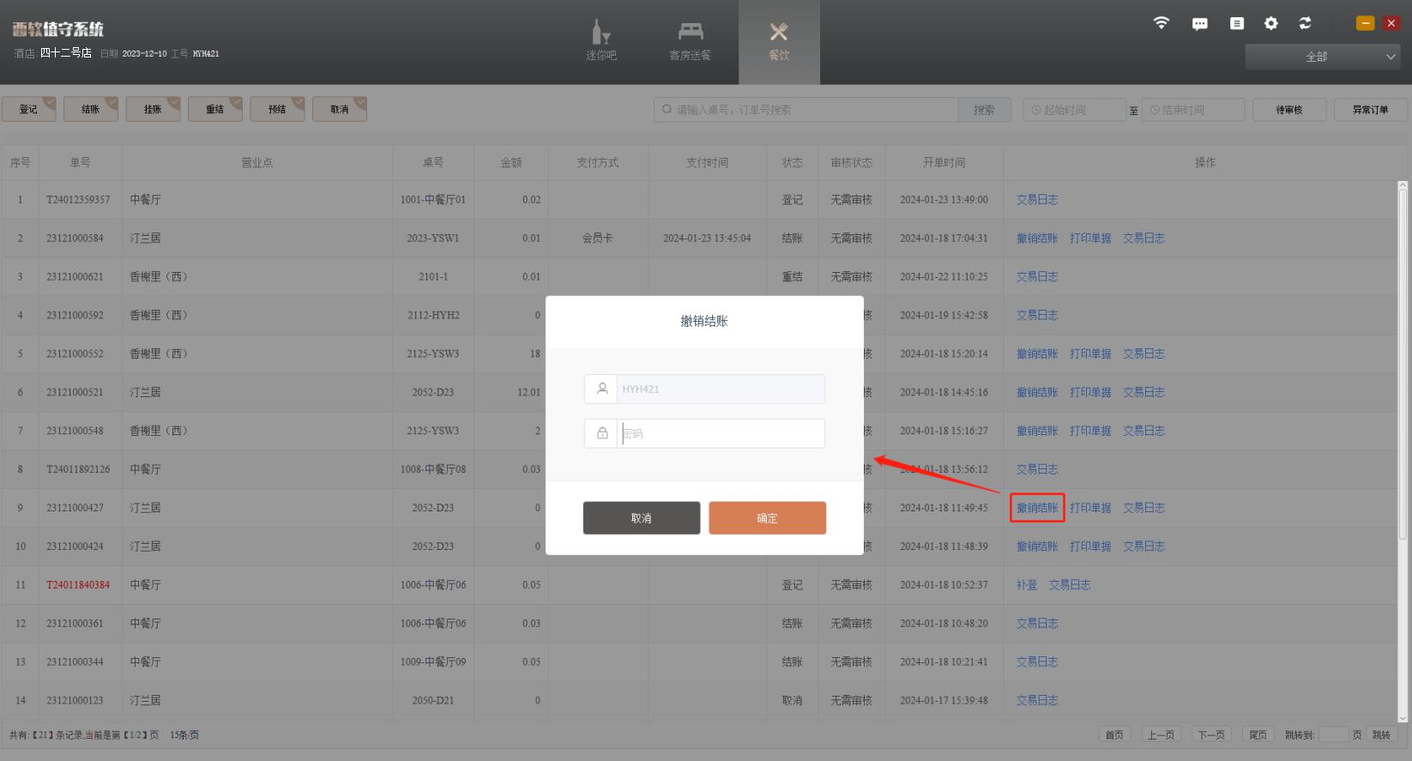The width and height of the screenshot is (1412, 761).
Task: Open the 结束时间 end time picker
Action: (1192, 110)
